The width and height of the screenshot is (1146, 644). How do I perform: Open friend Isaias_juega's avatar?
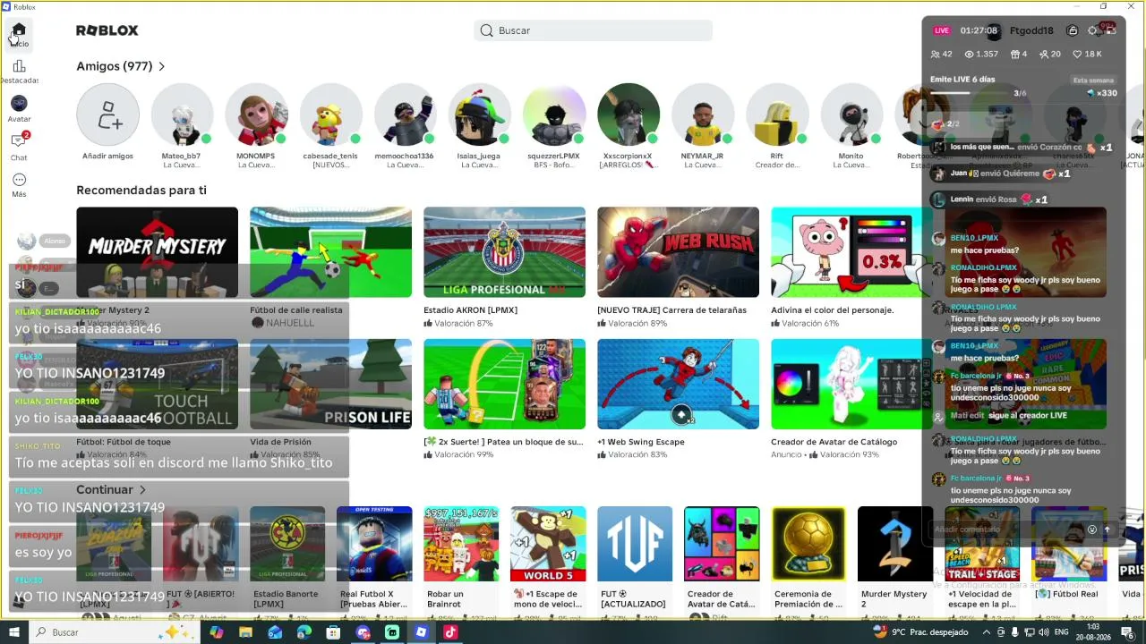479,114
